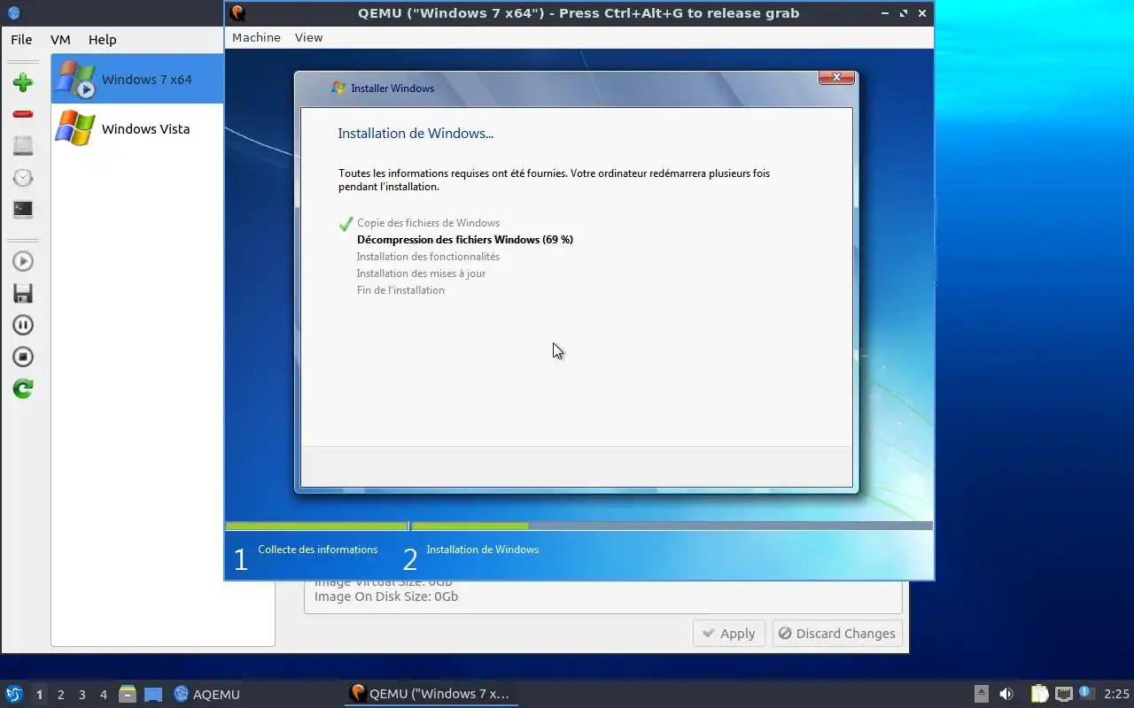
Task: Click the AQEMU window title bar icon
Action: [13, 13]
